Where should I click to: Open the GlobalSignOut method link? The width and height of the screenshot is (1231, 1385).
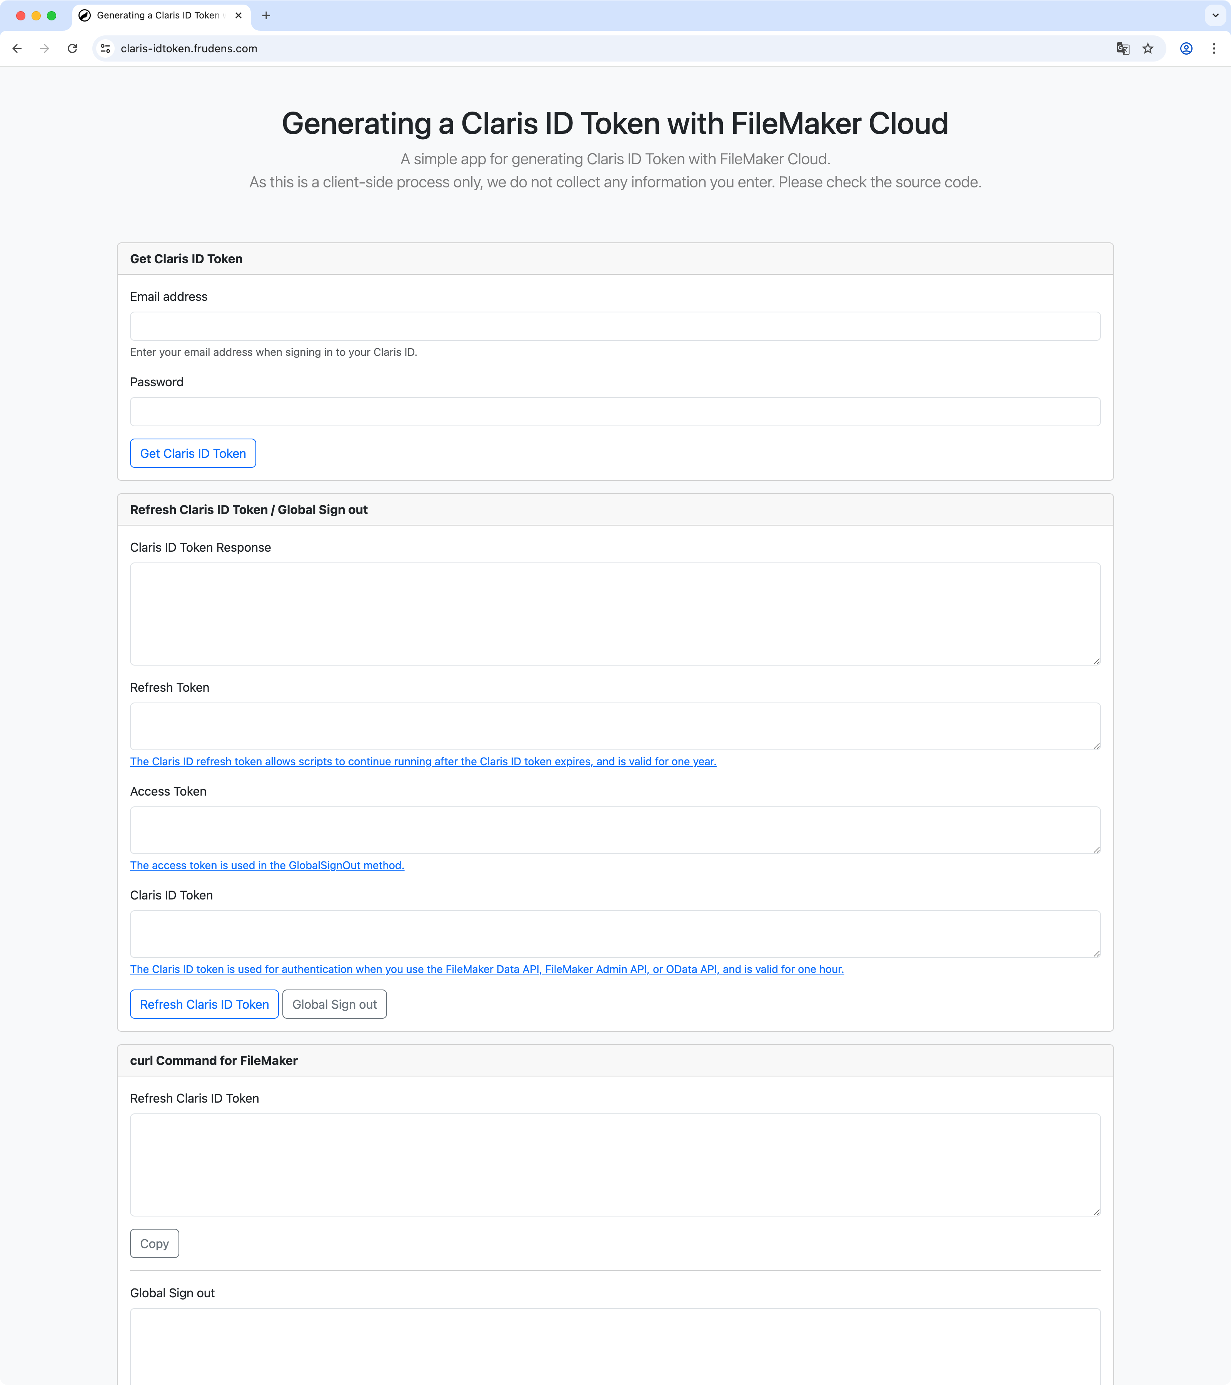coord(267,865)
